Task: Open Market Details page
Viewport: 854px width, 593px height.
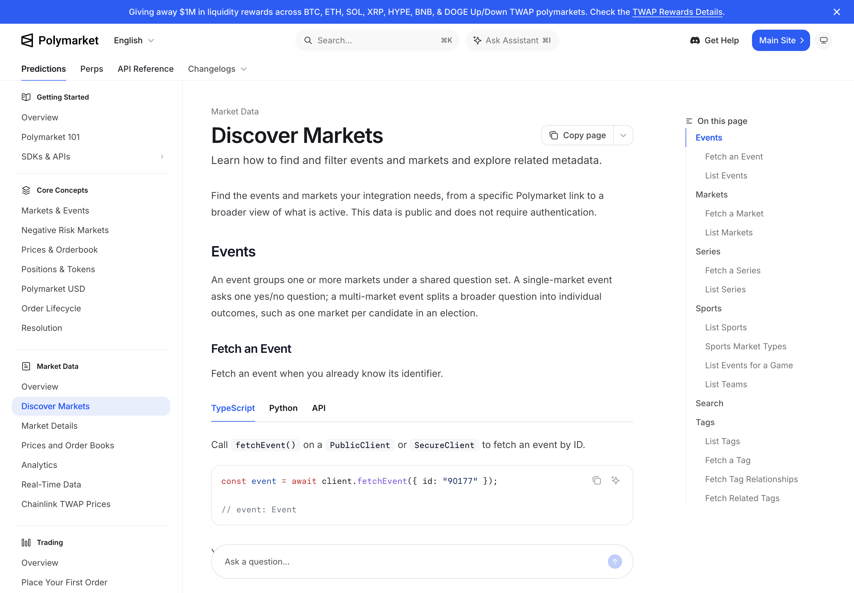Action: click(x=50, y=426)
